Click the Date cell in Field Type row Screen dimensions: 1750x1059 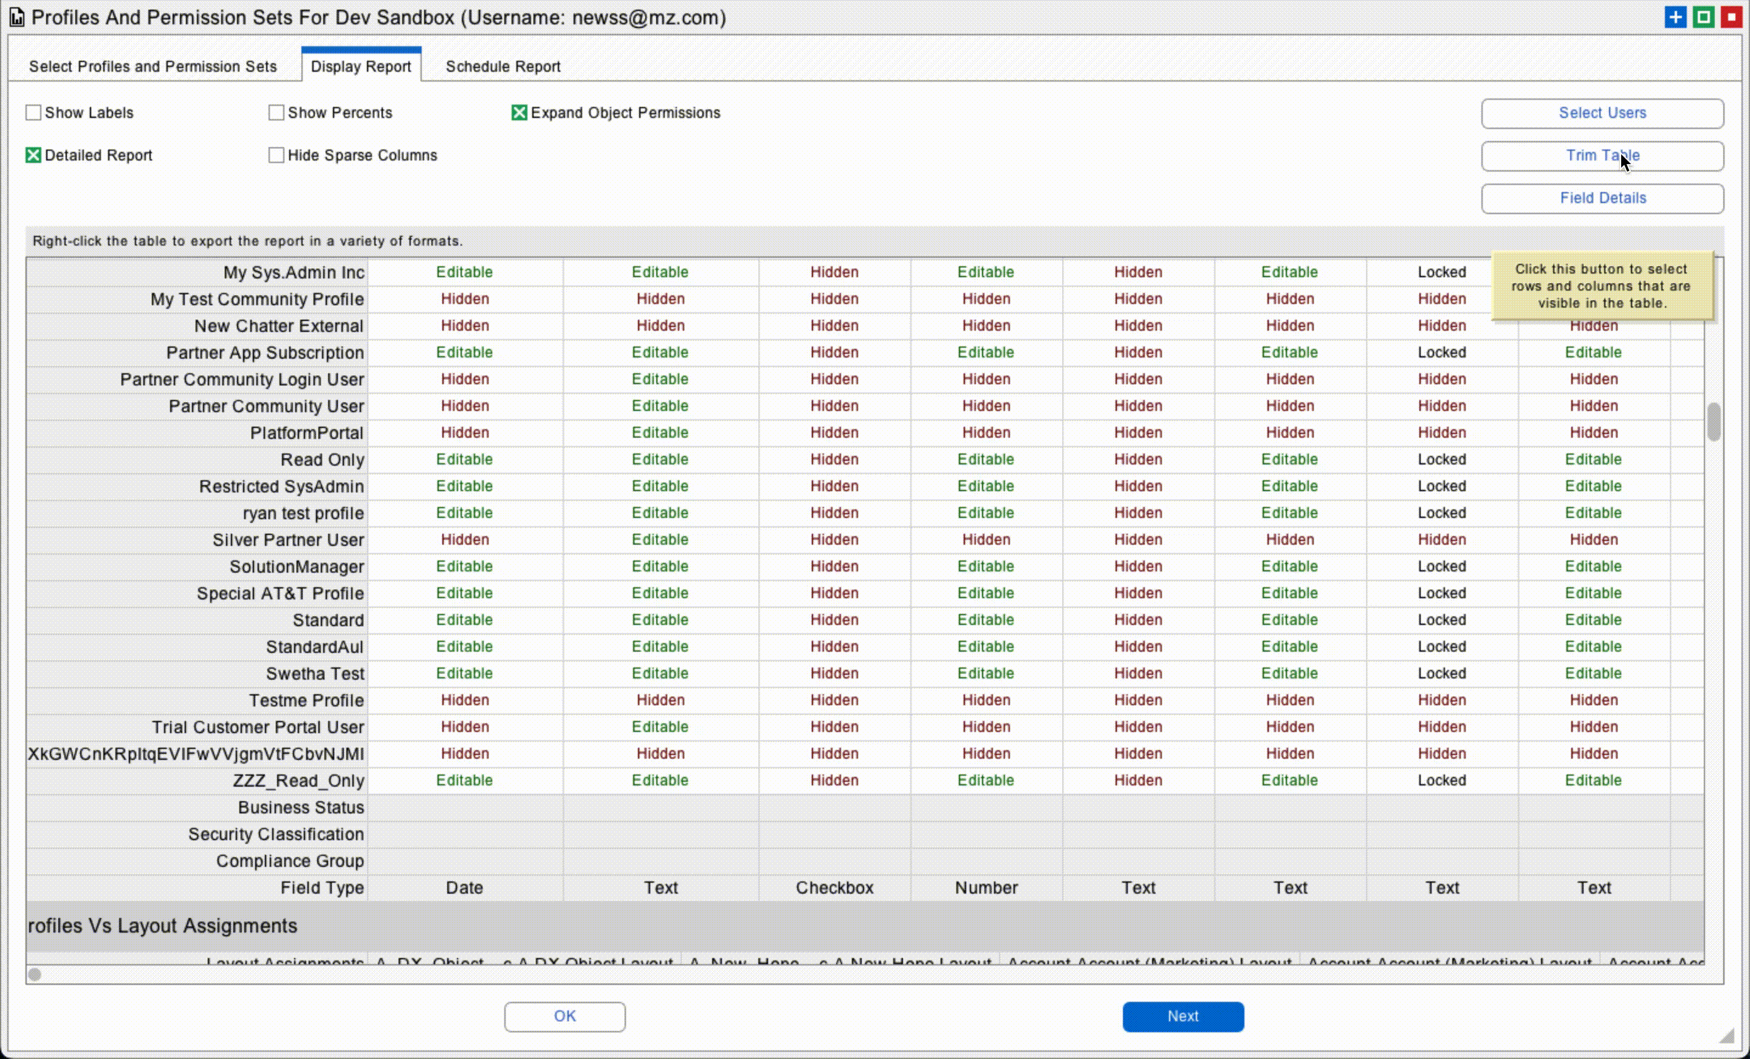464,888
